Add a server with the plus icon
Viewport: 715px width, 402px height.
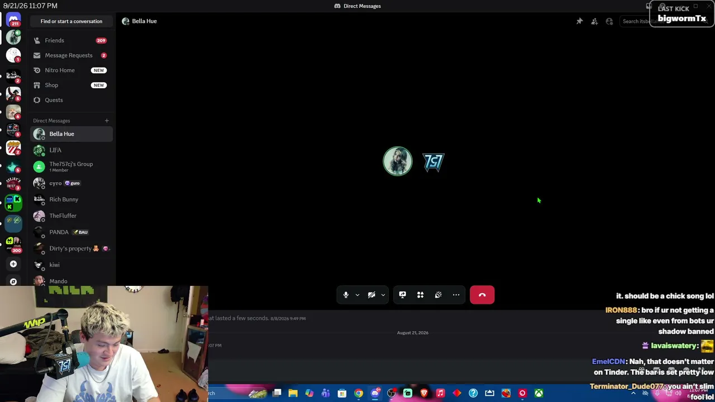click(x=13, y=264)
